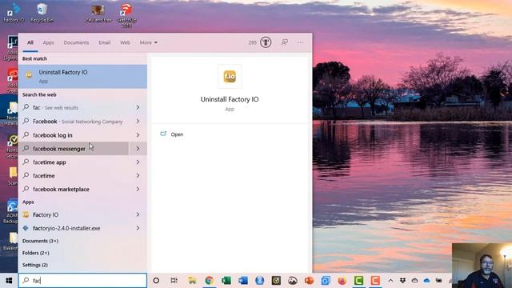Open Word from the taskbar
Viewport: 512px width, 288px height.
(242, 281)
